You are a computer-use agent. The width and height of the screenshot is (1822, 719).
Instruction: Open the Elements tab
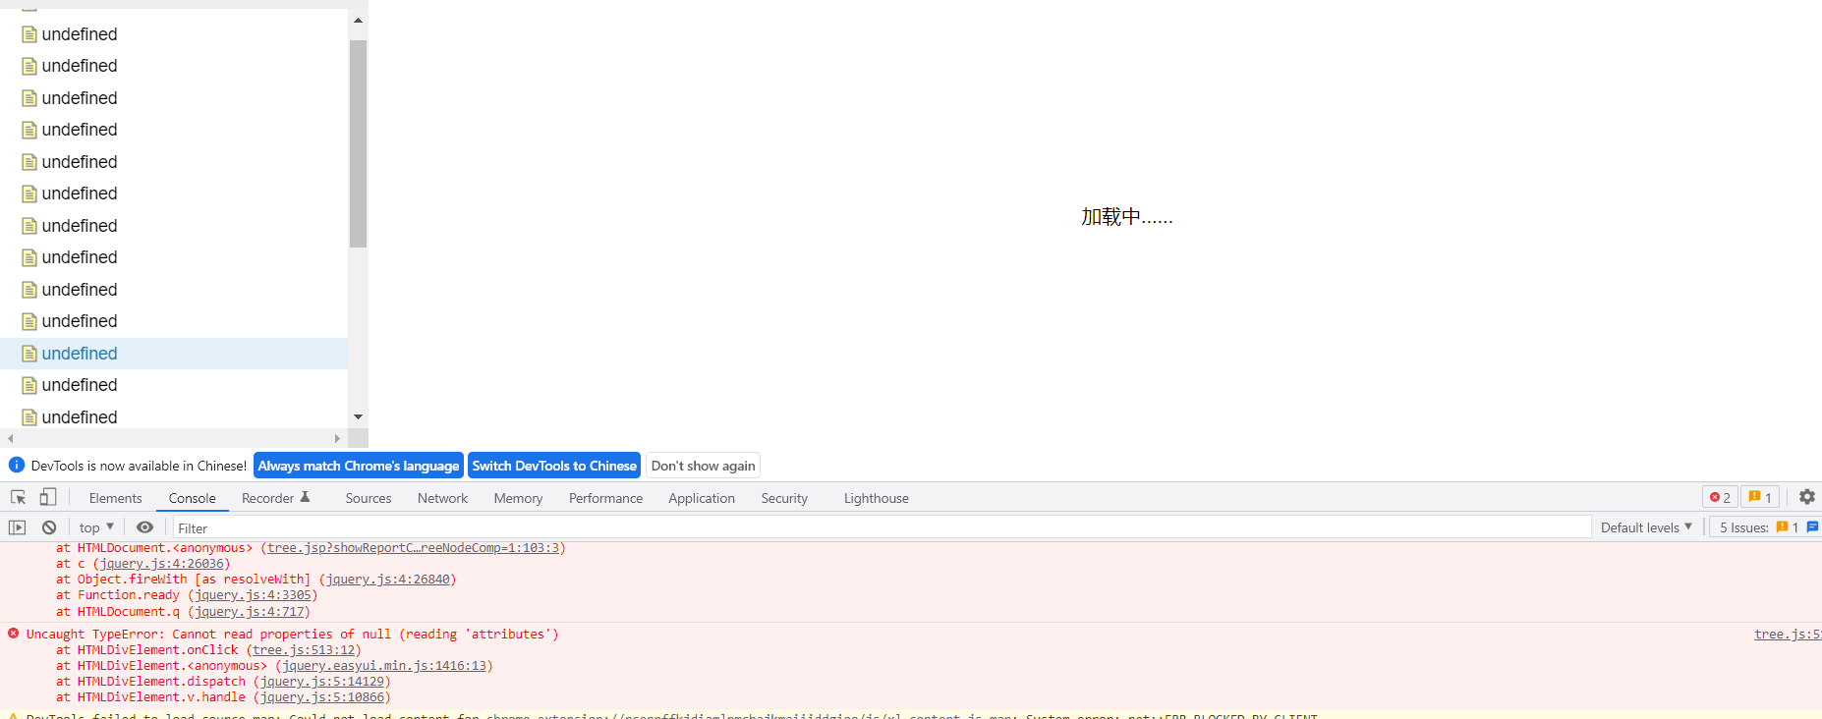(x=116, y=499)
